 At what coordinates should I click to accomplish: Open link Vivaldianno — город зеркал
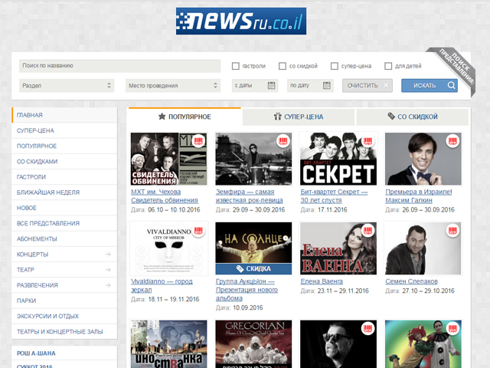162,285
